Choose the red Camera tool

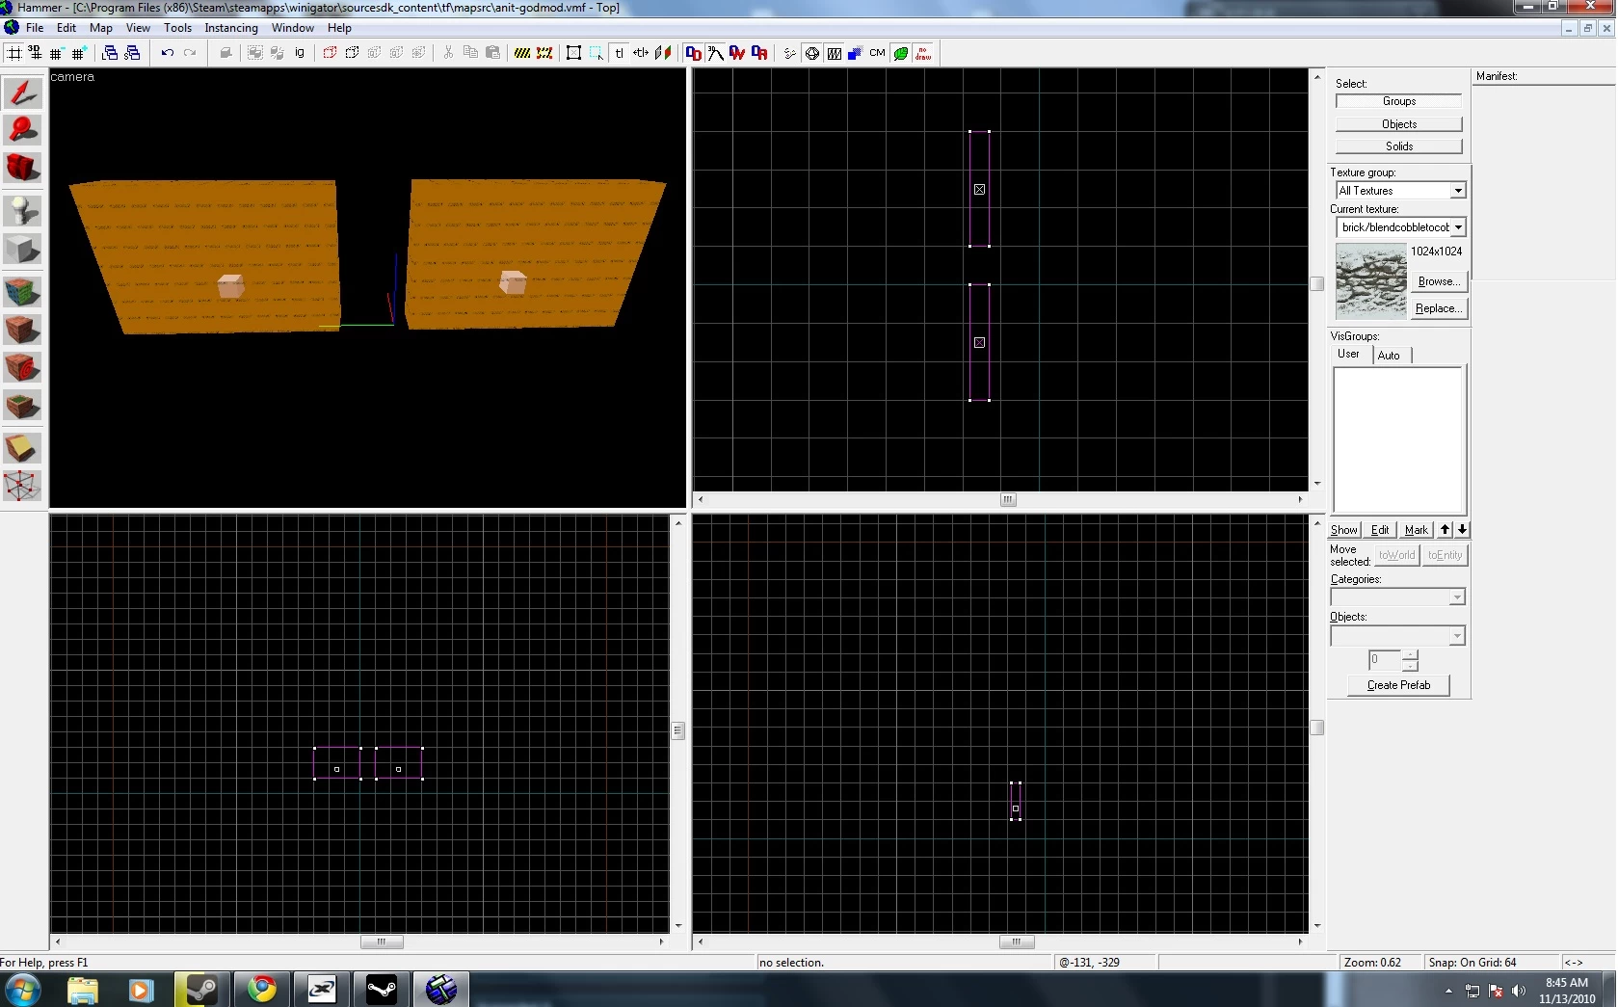[x=22, y=168]
